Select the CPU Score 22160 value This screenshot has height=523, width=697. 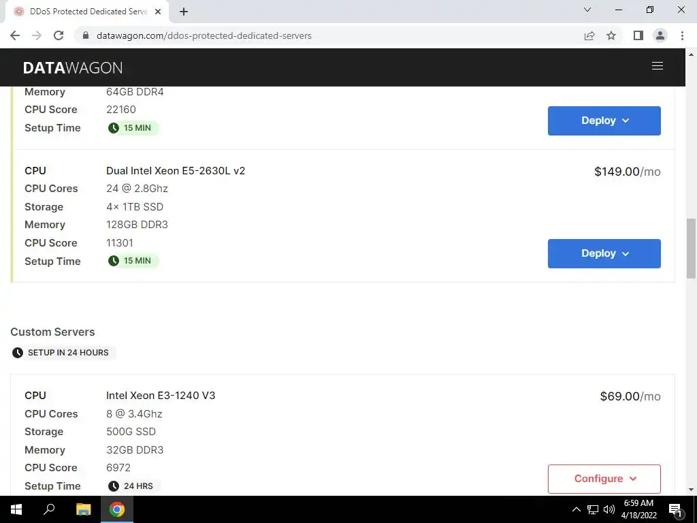pos(121,110)
